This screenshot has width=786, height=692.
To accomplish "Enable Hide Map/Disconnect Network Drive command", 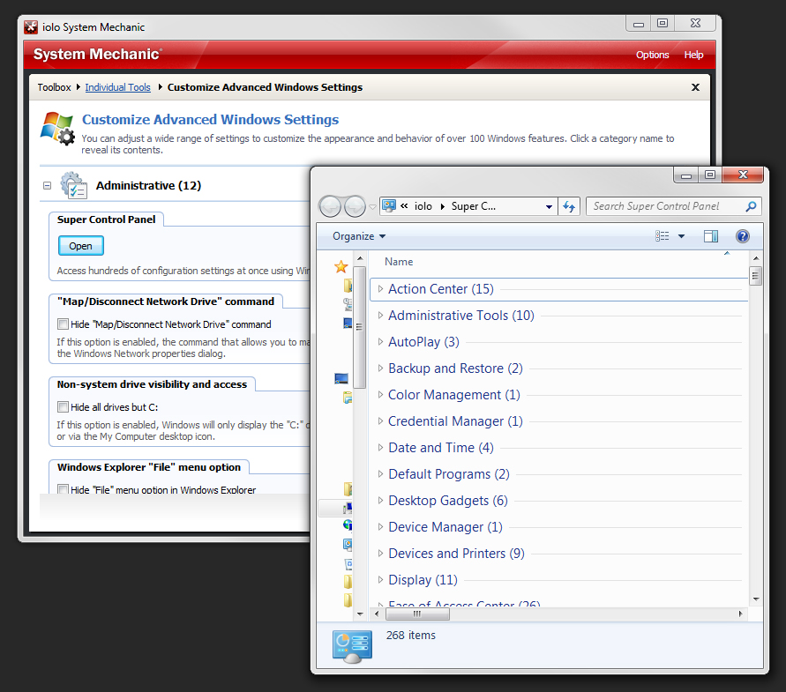I will coord(64,324).
